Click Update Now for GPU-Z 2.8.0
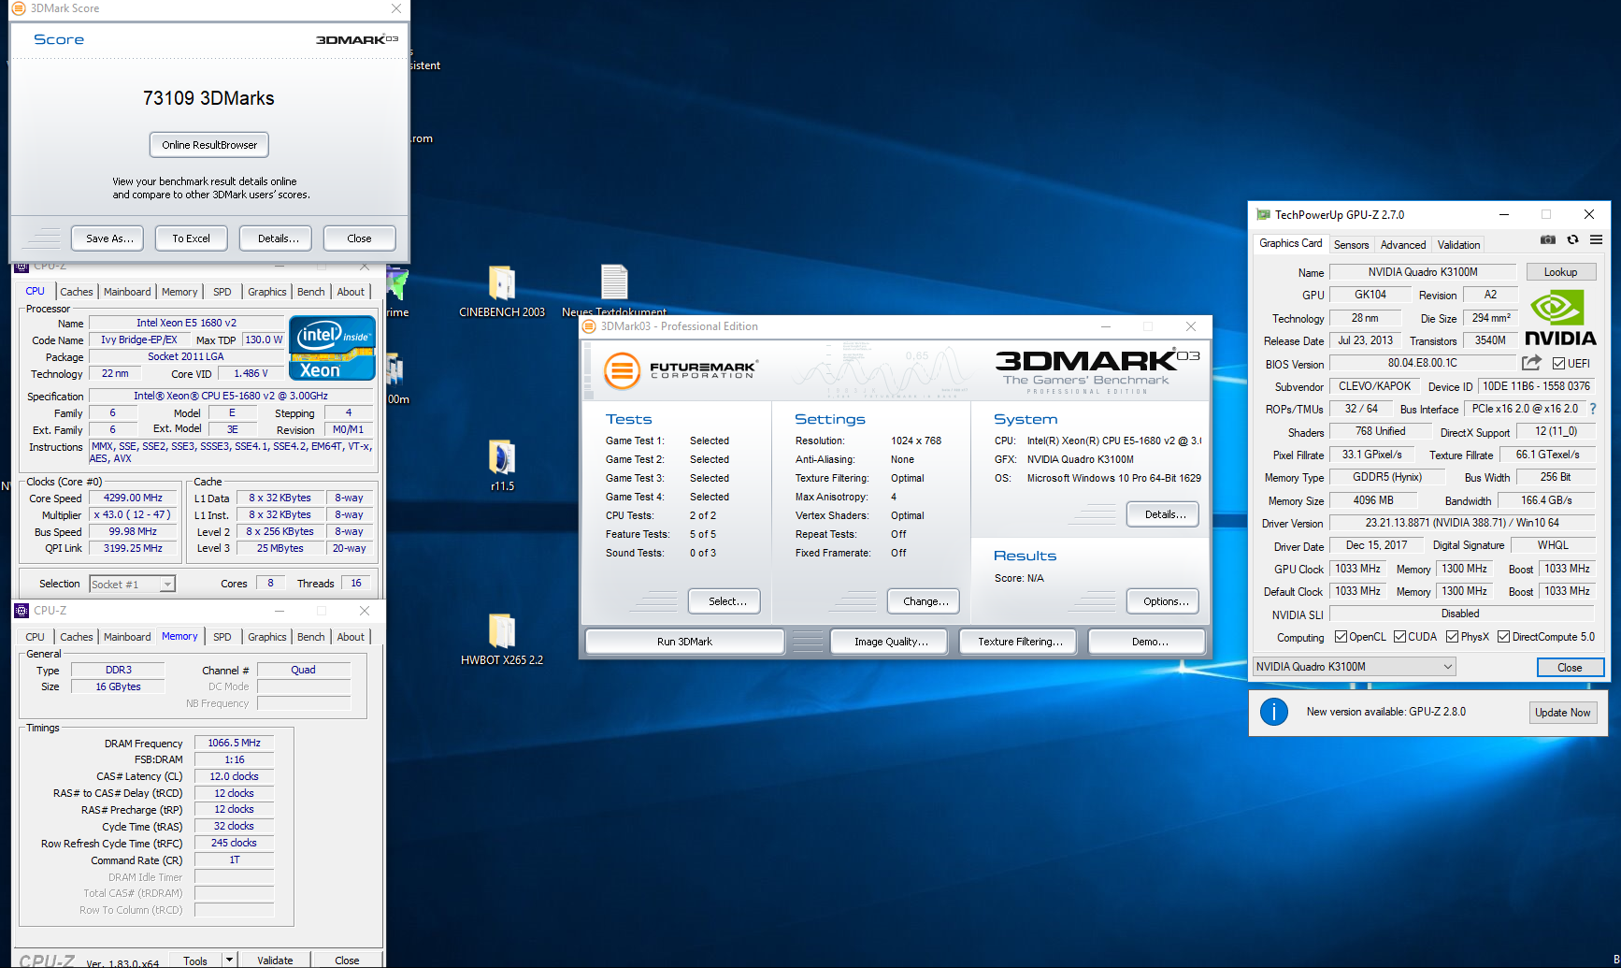This screenshot has height=968, width=1621. (1562, 713)
